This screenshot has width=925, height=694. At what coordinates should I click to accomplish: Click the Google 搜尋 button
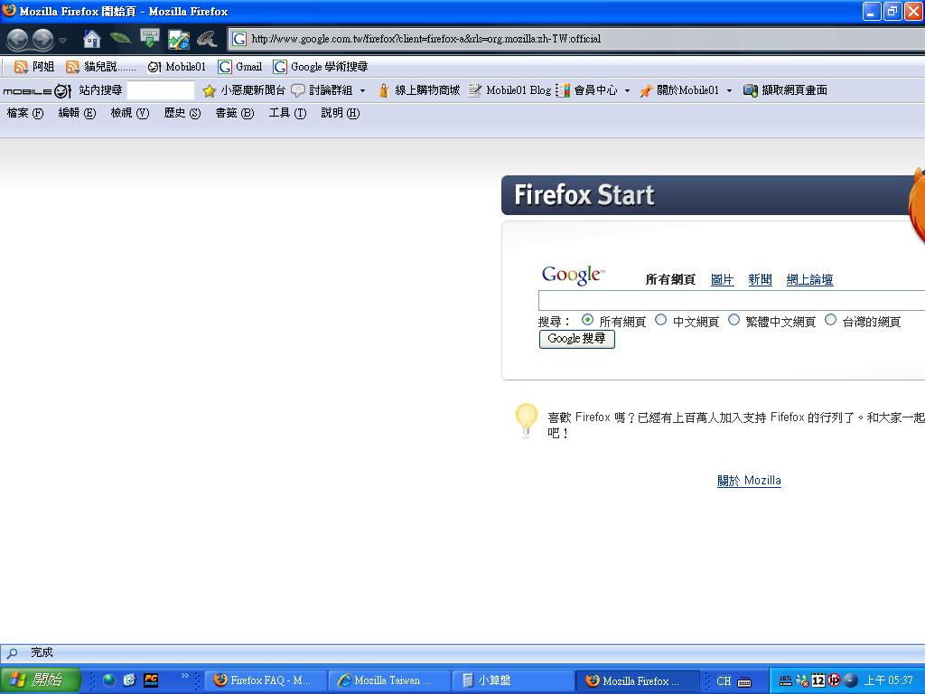[577, 339]
